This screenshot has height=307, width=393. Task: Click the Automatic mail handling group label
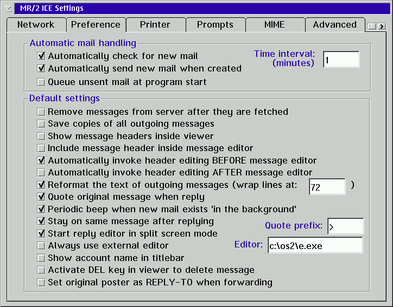click(83, 43)
